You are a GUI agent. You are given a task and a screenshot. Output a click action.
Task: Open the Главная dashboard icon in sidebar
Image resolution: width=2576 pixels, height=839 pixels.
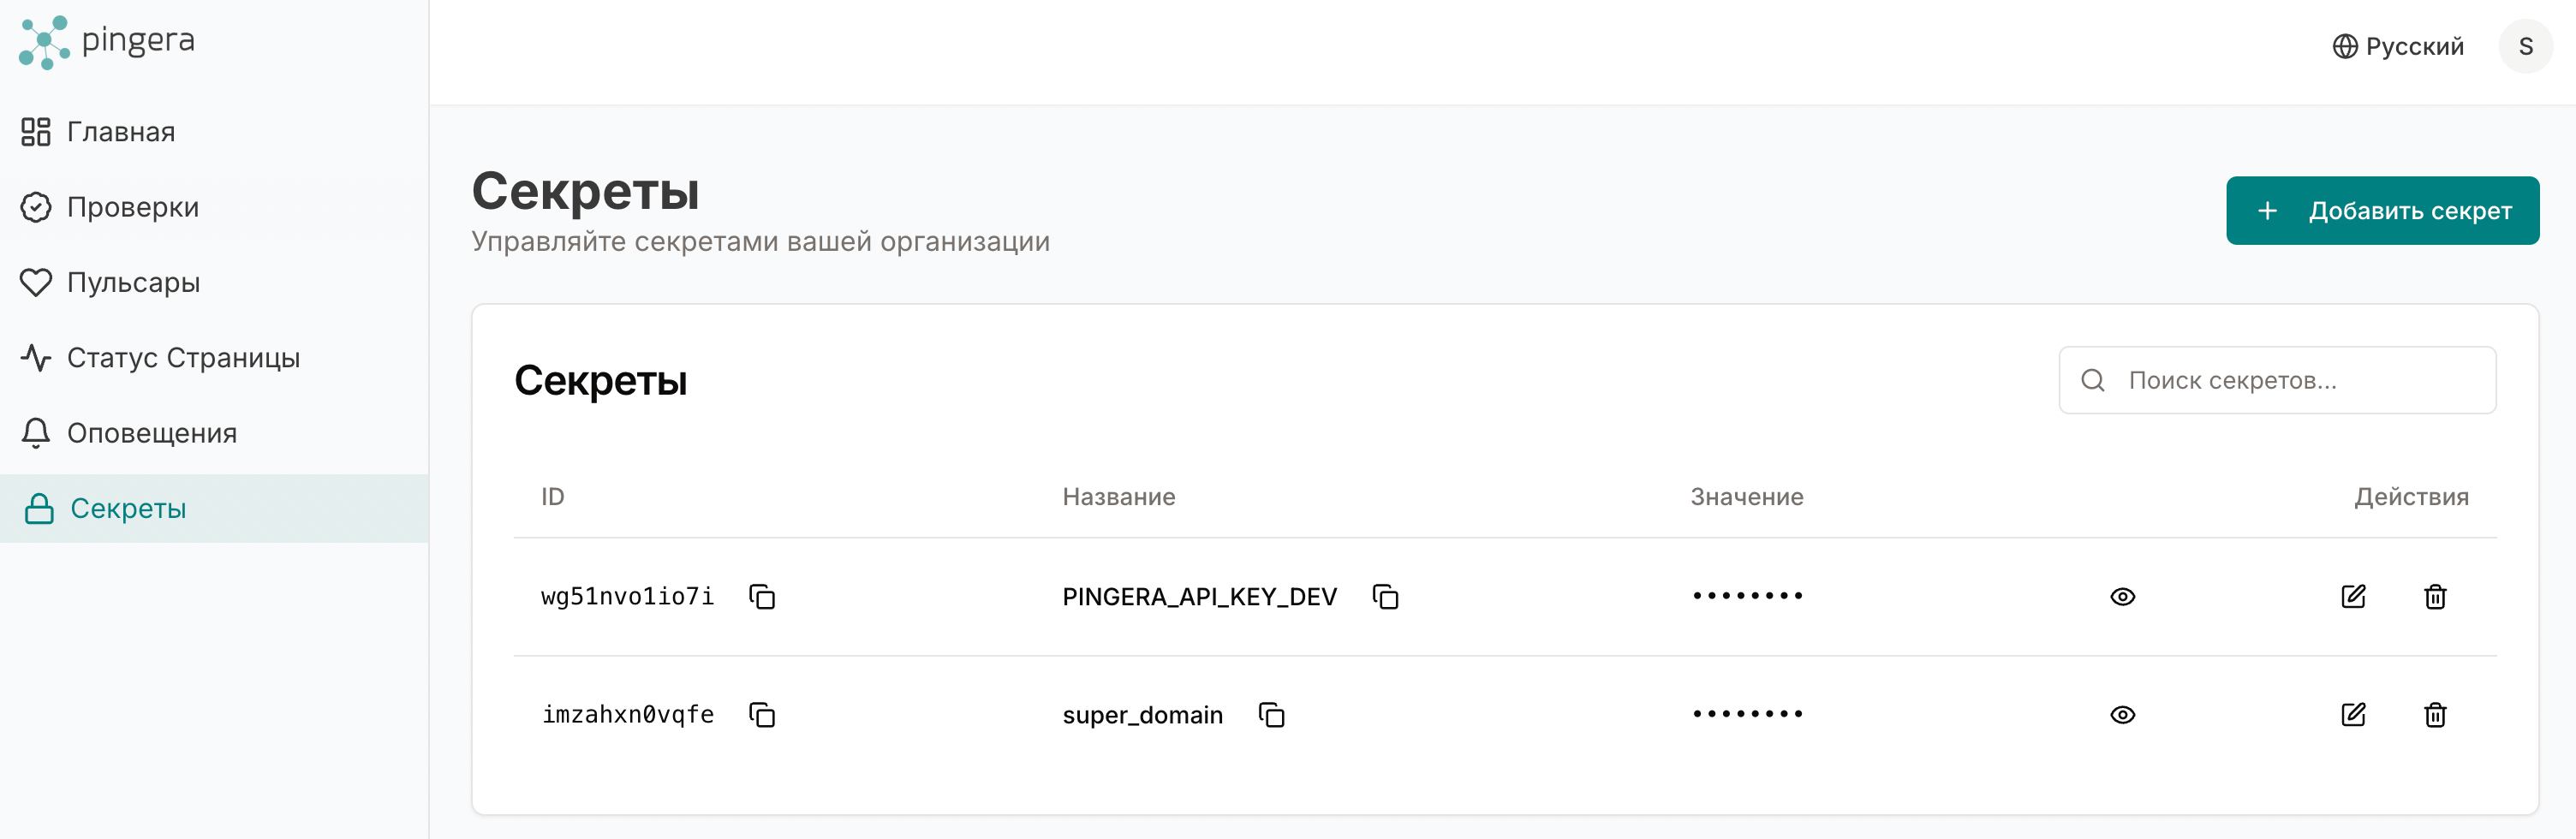[36, 131]
